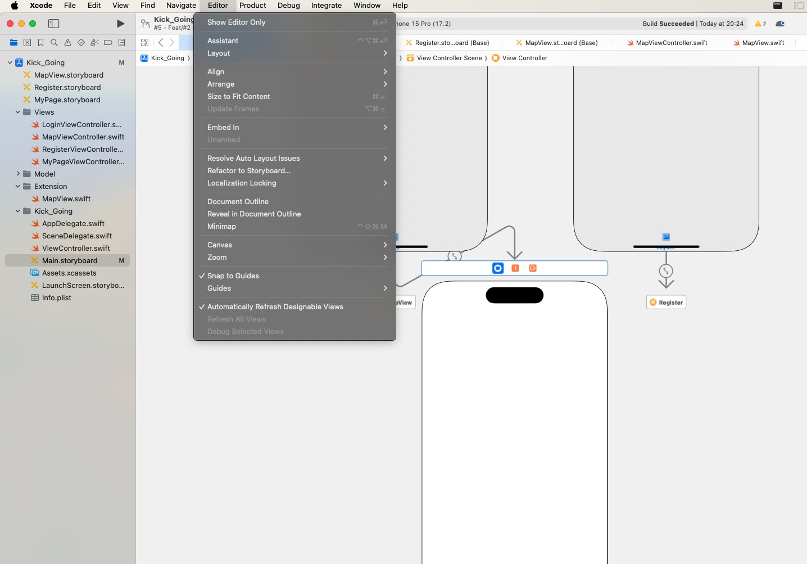Choose Refactor to Storyboard…
Viewport: 807px width, 564px height.
(294, 171)
